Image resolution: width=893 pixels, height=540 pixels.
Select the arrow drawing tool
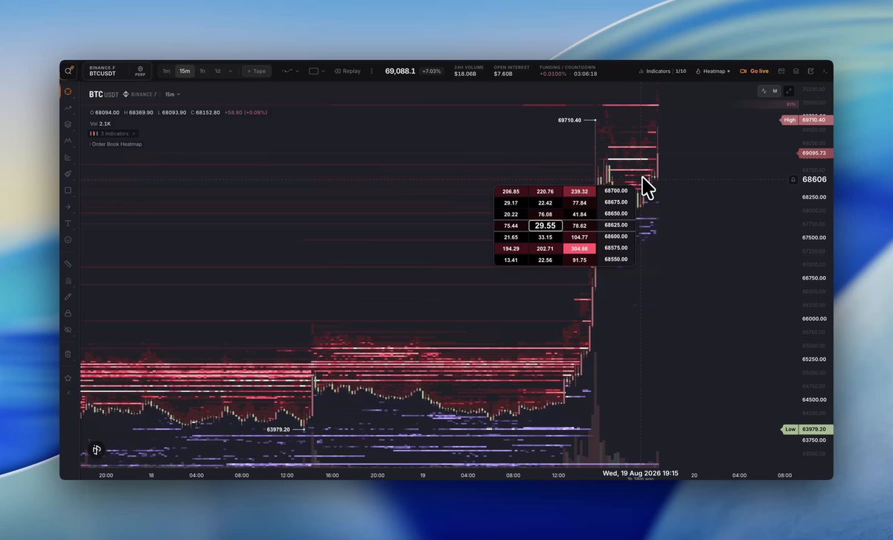[x=68, y=207]
